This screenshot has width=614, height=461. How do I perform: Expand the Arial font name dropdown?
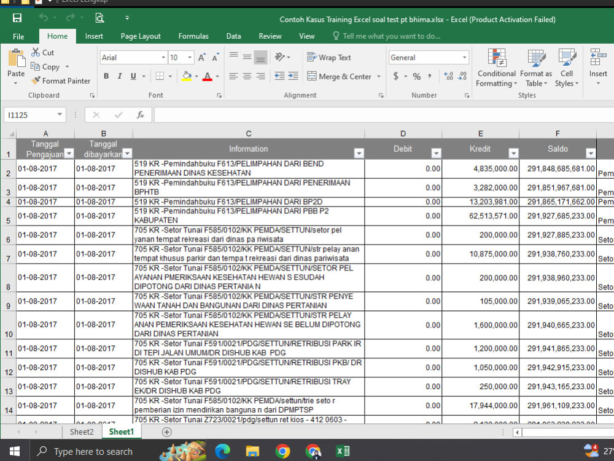click(x=163, y=58)
